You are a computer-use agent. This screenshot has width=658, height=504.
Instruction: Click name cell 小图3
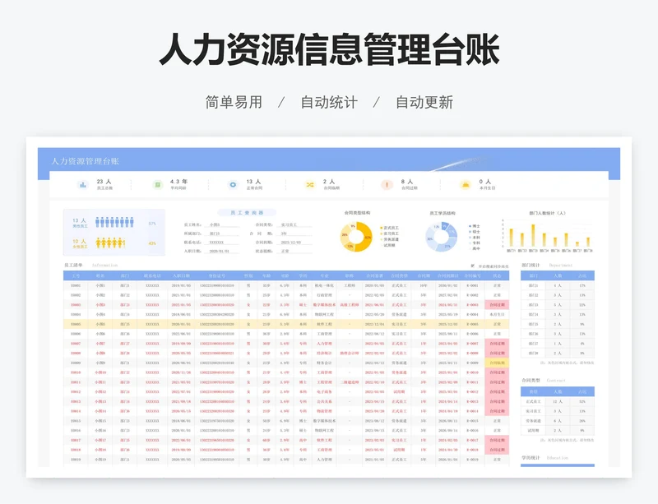pos(100,305)
